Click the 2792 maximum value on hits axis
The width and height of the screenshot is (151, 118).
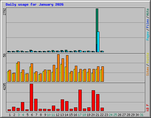pyautogui.click(x=4, y=12)
